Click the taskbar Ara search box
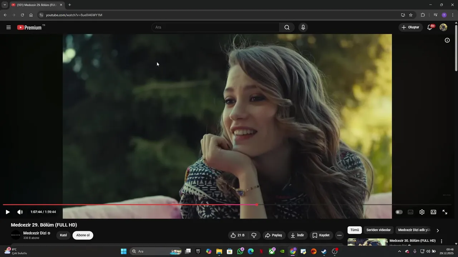Image resolution: width=458 pixels, height=257 pixels. [156, 251]
